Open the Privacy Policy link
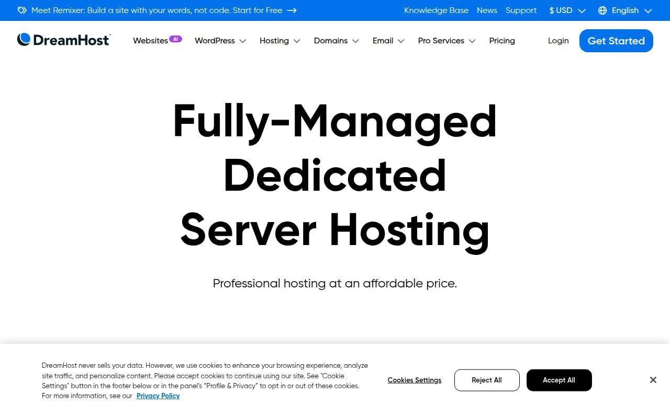670x418 pixels. click(158, 396)
